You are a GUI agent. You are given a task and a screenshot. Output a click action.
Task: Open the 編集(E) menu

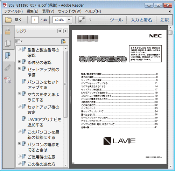click(x=32, y=11)
